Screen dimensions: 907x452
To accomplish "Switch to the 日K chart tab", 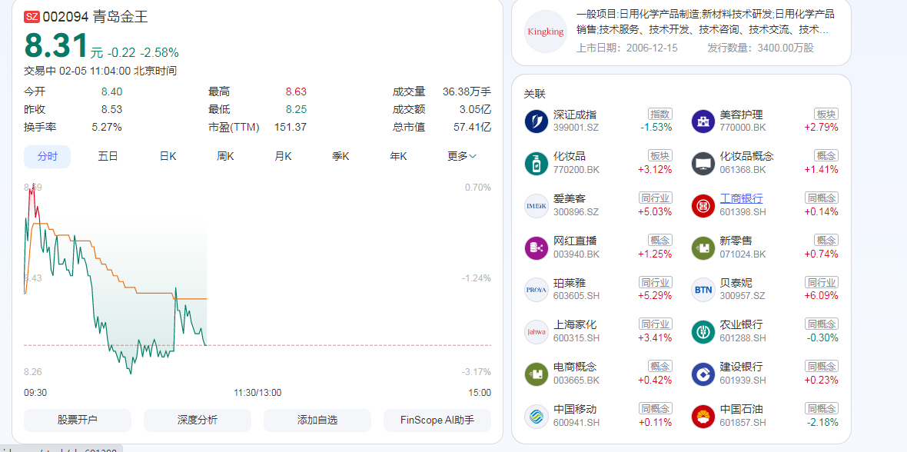I will (x=168, y=156).
